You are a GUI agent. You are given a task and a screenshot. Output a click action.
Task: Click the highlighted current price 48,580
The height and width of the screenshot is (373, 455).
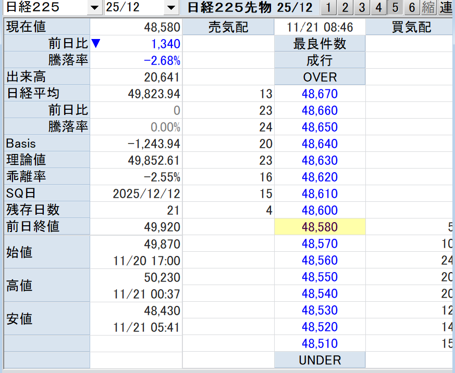[x=319, y=227]
